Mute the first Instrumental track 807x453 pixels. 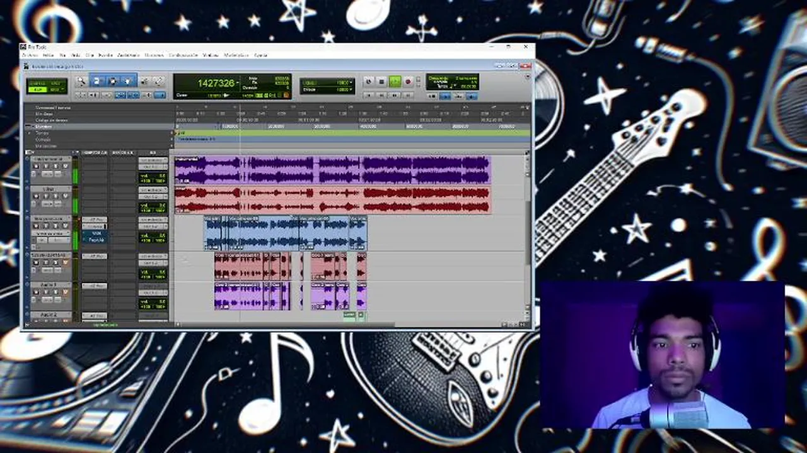click(x=65, y=166)
